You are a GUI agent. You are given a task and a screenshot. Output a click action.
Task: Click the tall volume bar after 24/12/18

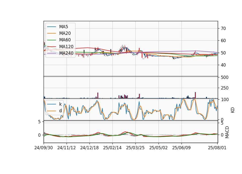pos(98,95)
